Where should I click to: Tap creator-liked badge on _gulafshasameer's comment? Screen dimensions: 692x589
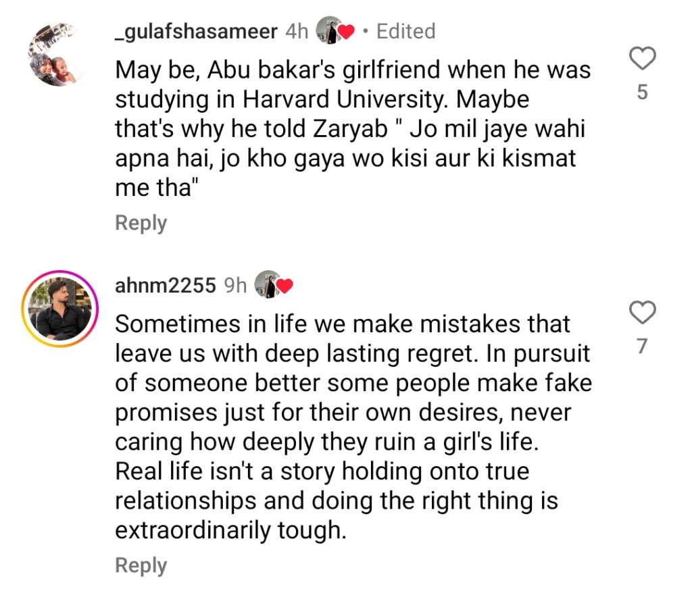(x=335, y=30)
